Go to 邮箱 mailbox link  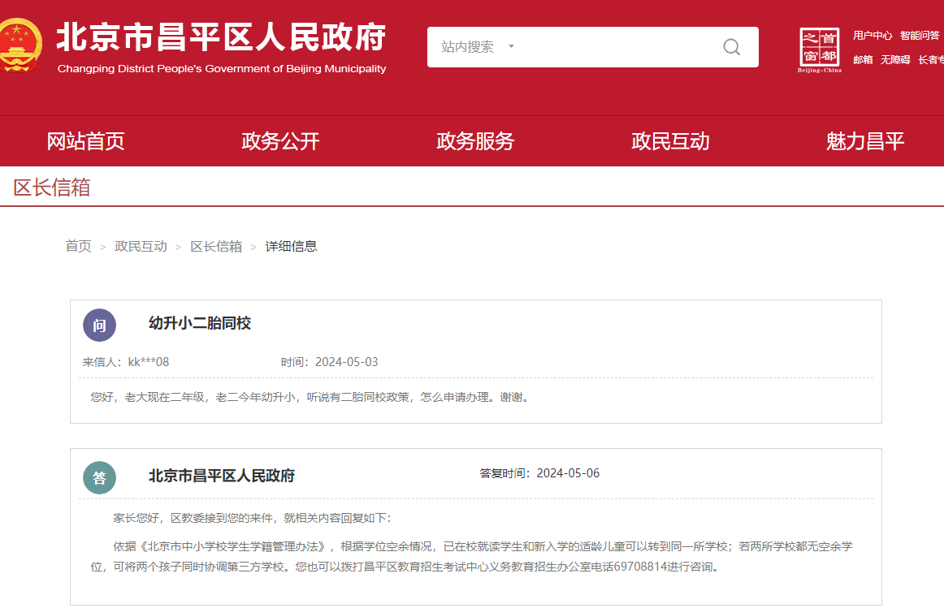coord(863,60)
